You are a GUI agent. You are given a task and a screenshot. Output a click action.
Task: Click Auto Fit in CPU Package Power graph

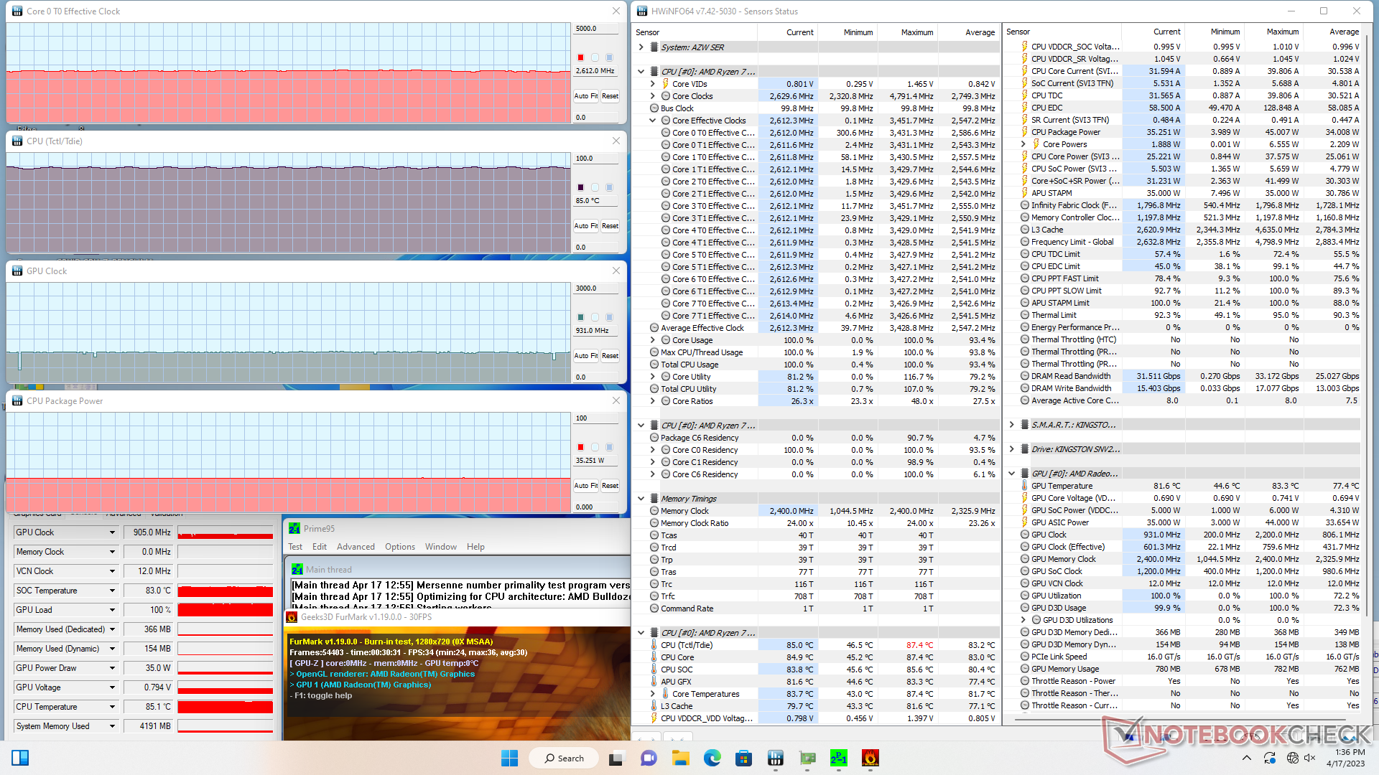pos(585,486)
